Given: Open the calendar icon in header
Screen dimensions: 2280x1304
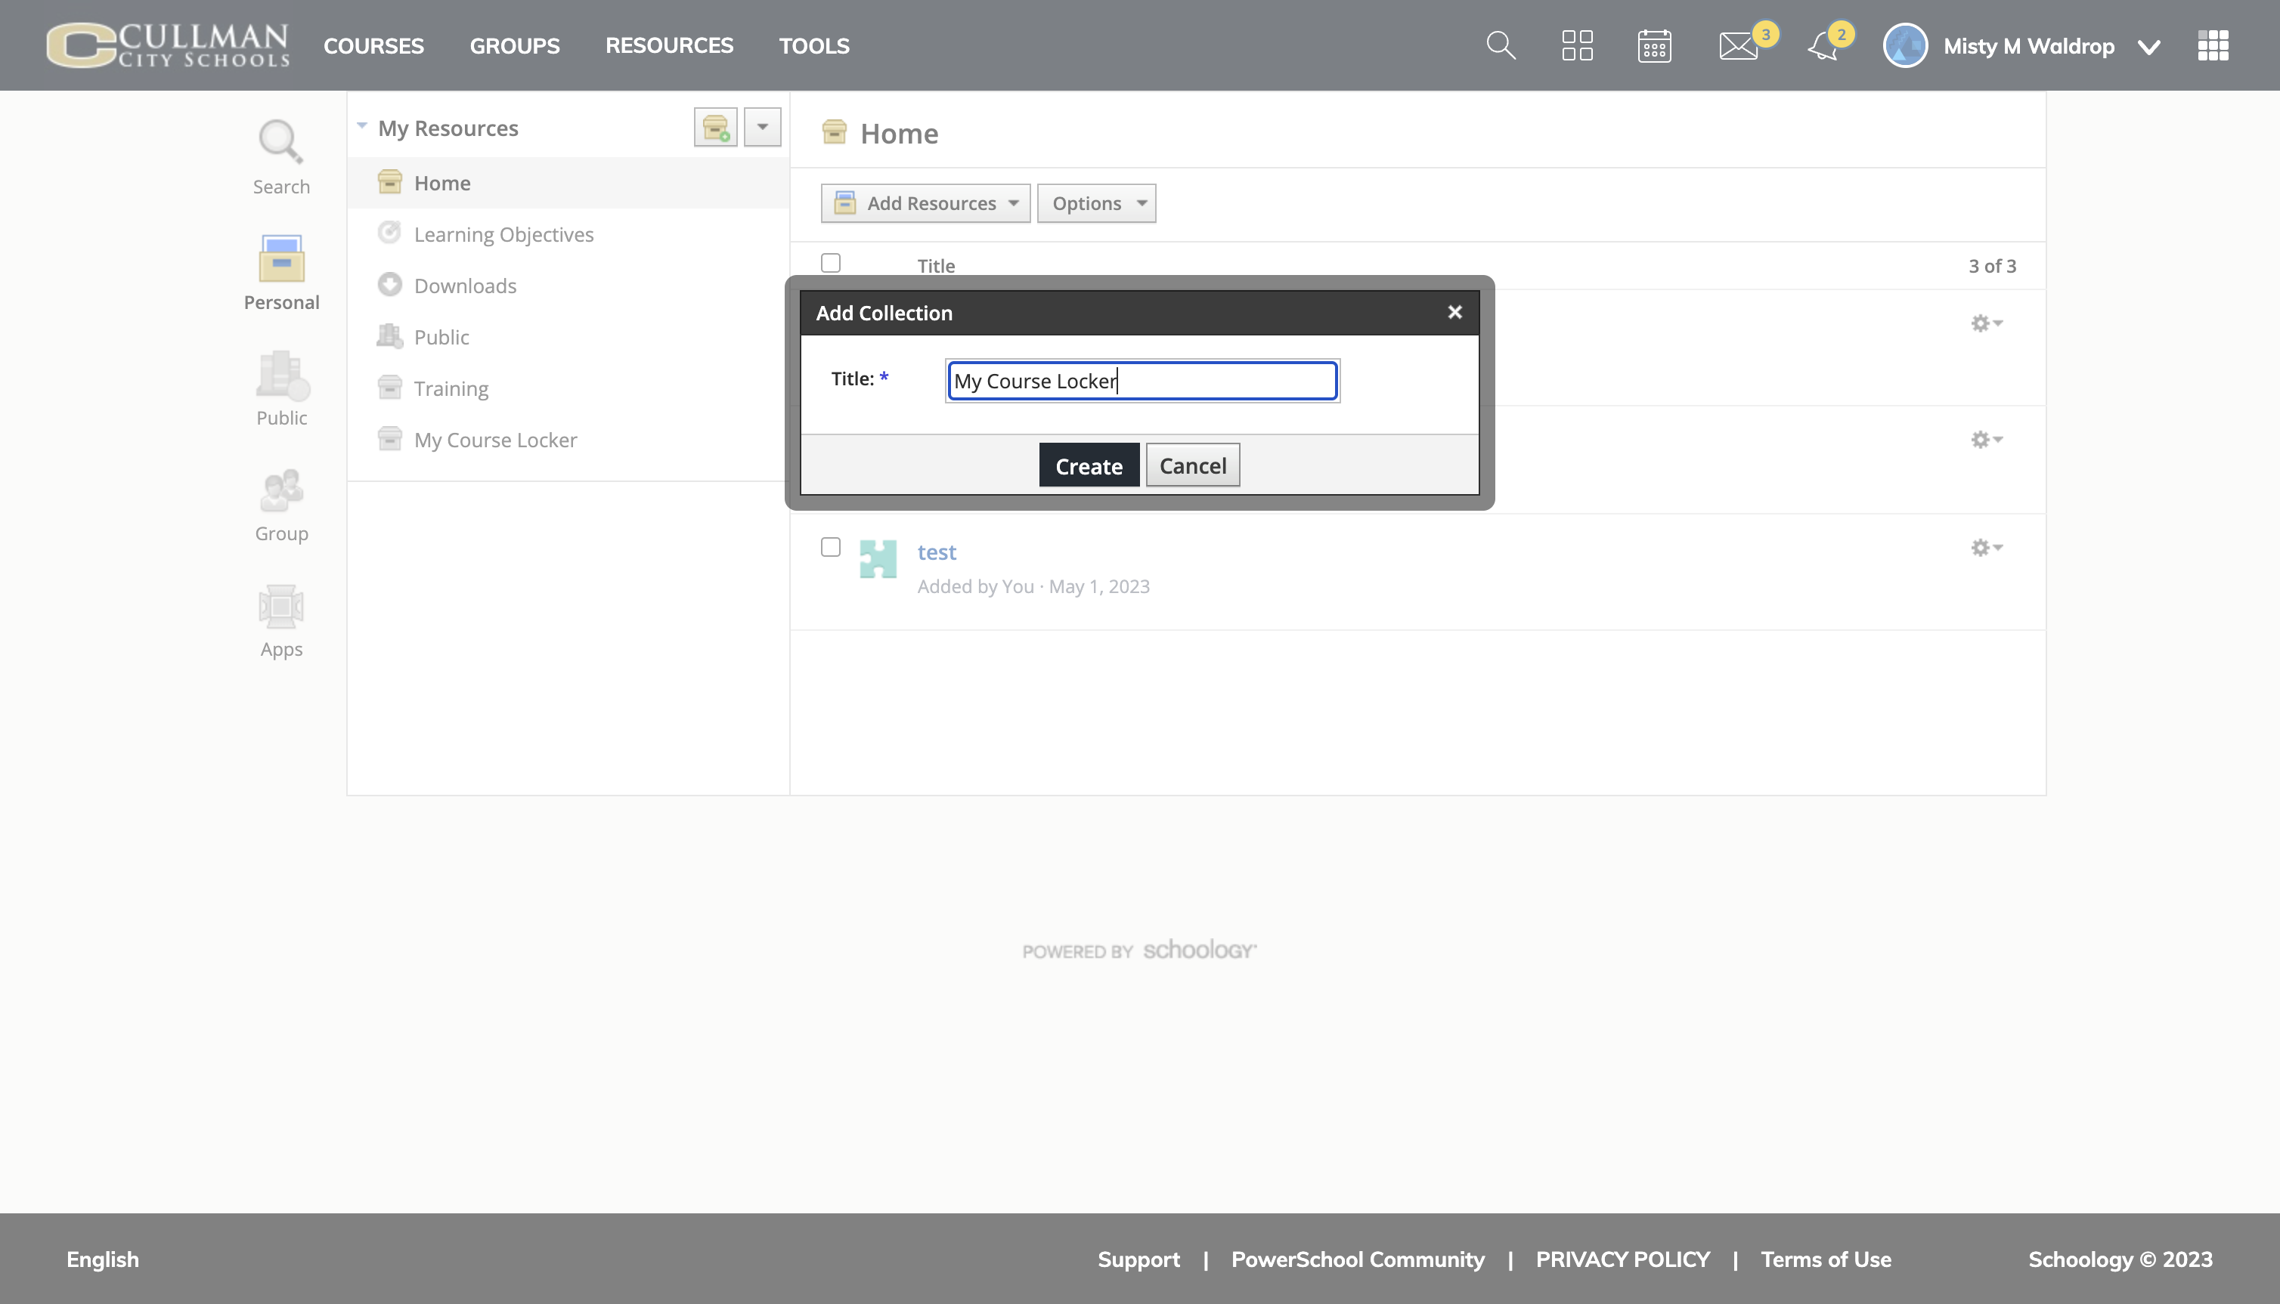Looking at the screenshot, I should click(1654, 45).
